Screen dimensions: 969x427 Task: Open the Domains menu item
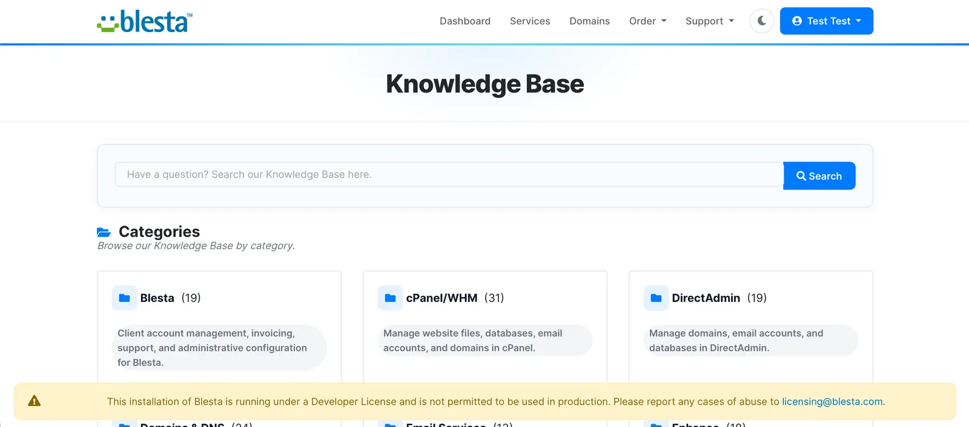tap(589, 21)
